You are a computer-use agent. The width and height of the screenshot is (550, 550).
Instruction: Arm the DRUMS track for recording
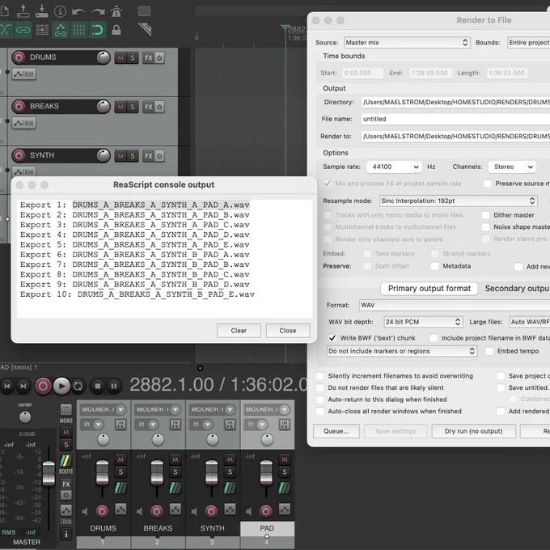pyautogui.click(x=19, y=57)
